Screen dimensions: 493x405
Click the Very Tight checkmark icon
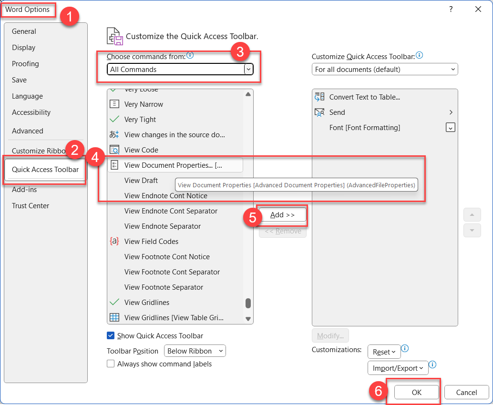(114, 119)
